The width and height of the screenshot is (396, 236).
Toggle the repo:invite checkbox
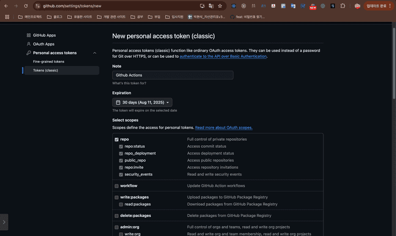[121, 168]
